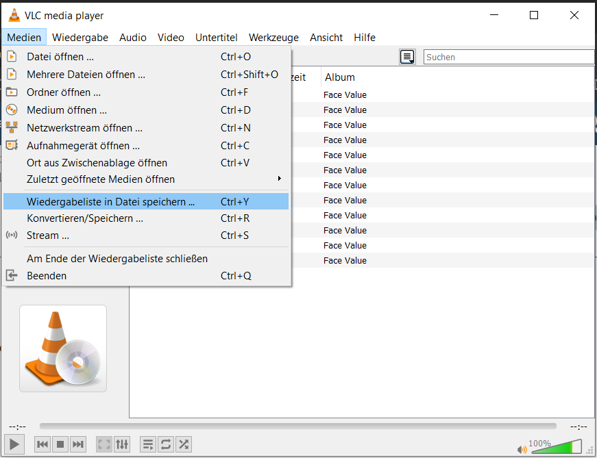Select Konvertieren/Speichern ... entry
Screen dimensions: 597x458
(146, 218)
